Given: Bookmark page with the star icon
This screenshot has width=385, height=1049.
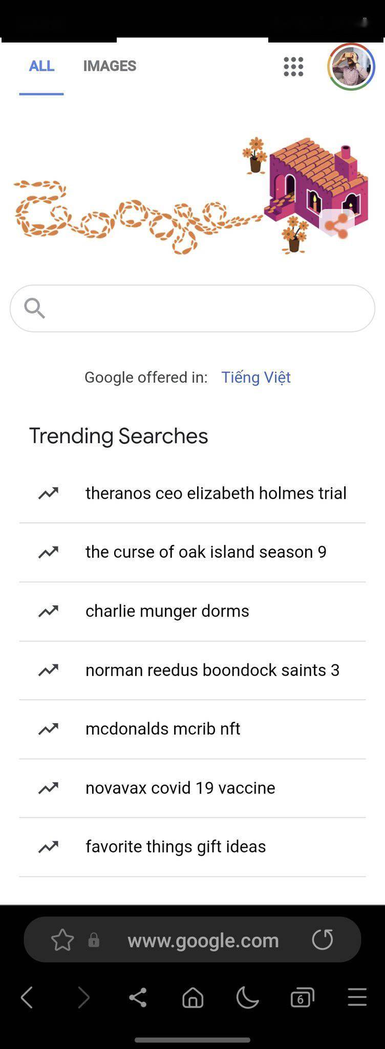Looking at the screenshot, I should tap(62, 940).
